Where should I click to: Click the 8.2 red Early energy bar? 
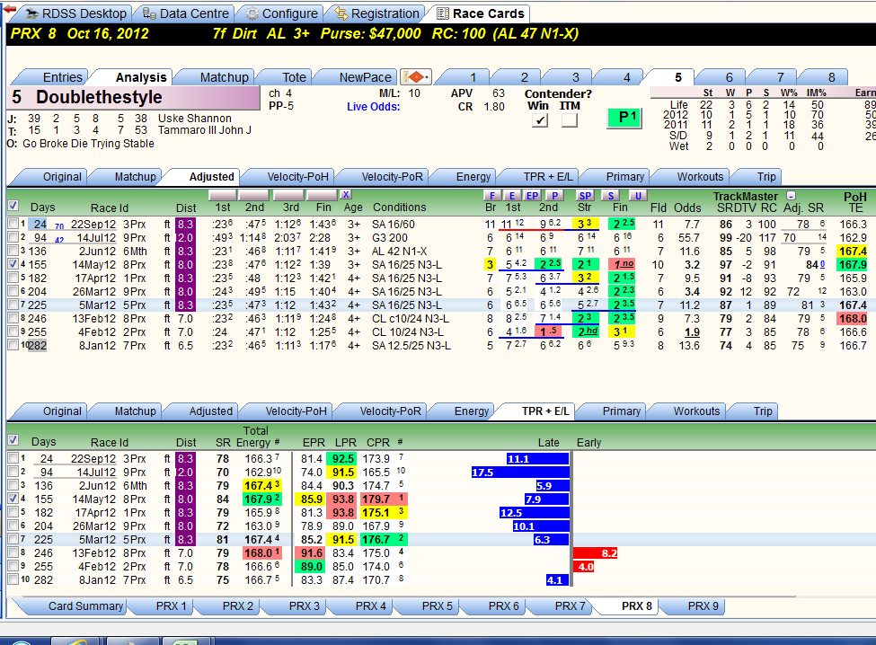[596, 552]
